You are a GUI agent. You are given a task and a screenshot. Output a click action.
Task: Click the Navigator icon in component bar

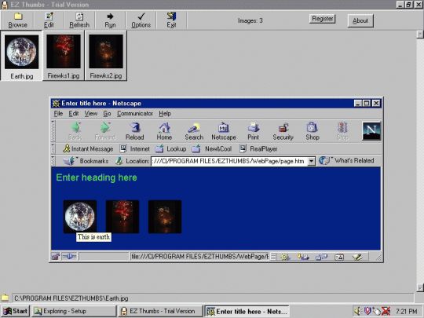[x=285, y=257]
